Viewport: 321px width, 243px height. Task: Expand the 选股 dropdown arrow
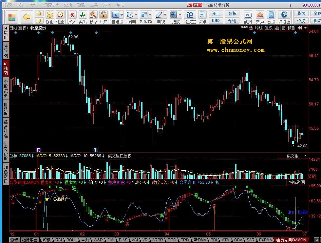(180, 15)
